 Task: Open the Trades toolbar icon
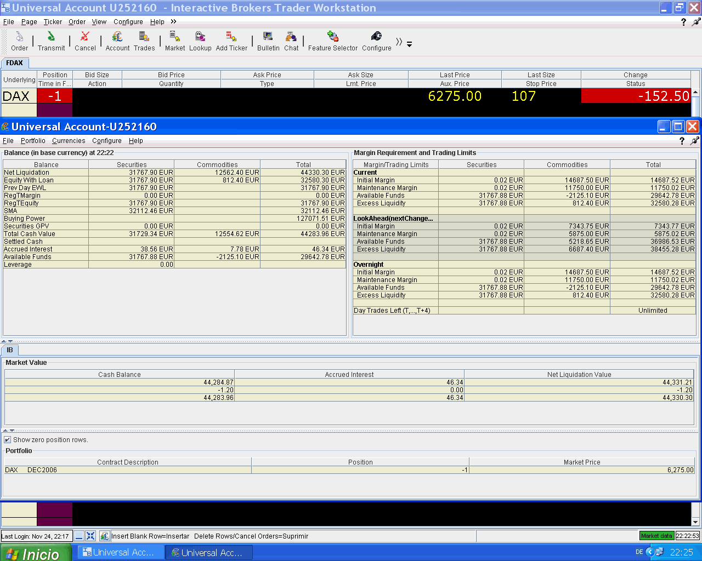[144, 41]
